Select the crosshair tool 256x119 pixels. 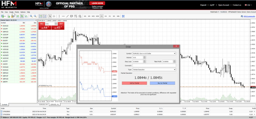pos(54,16)
